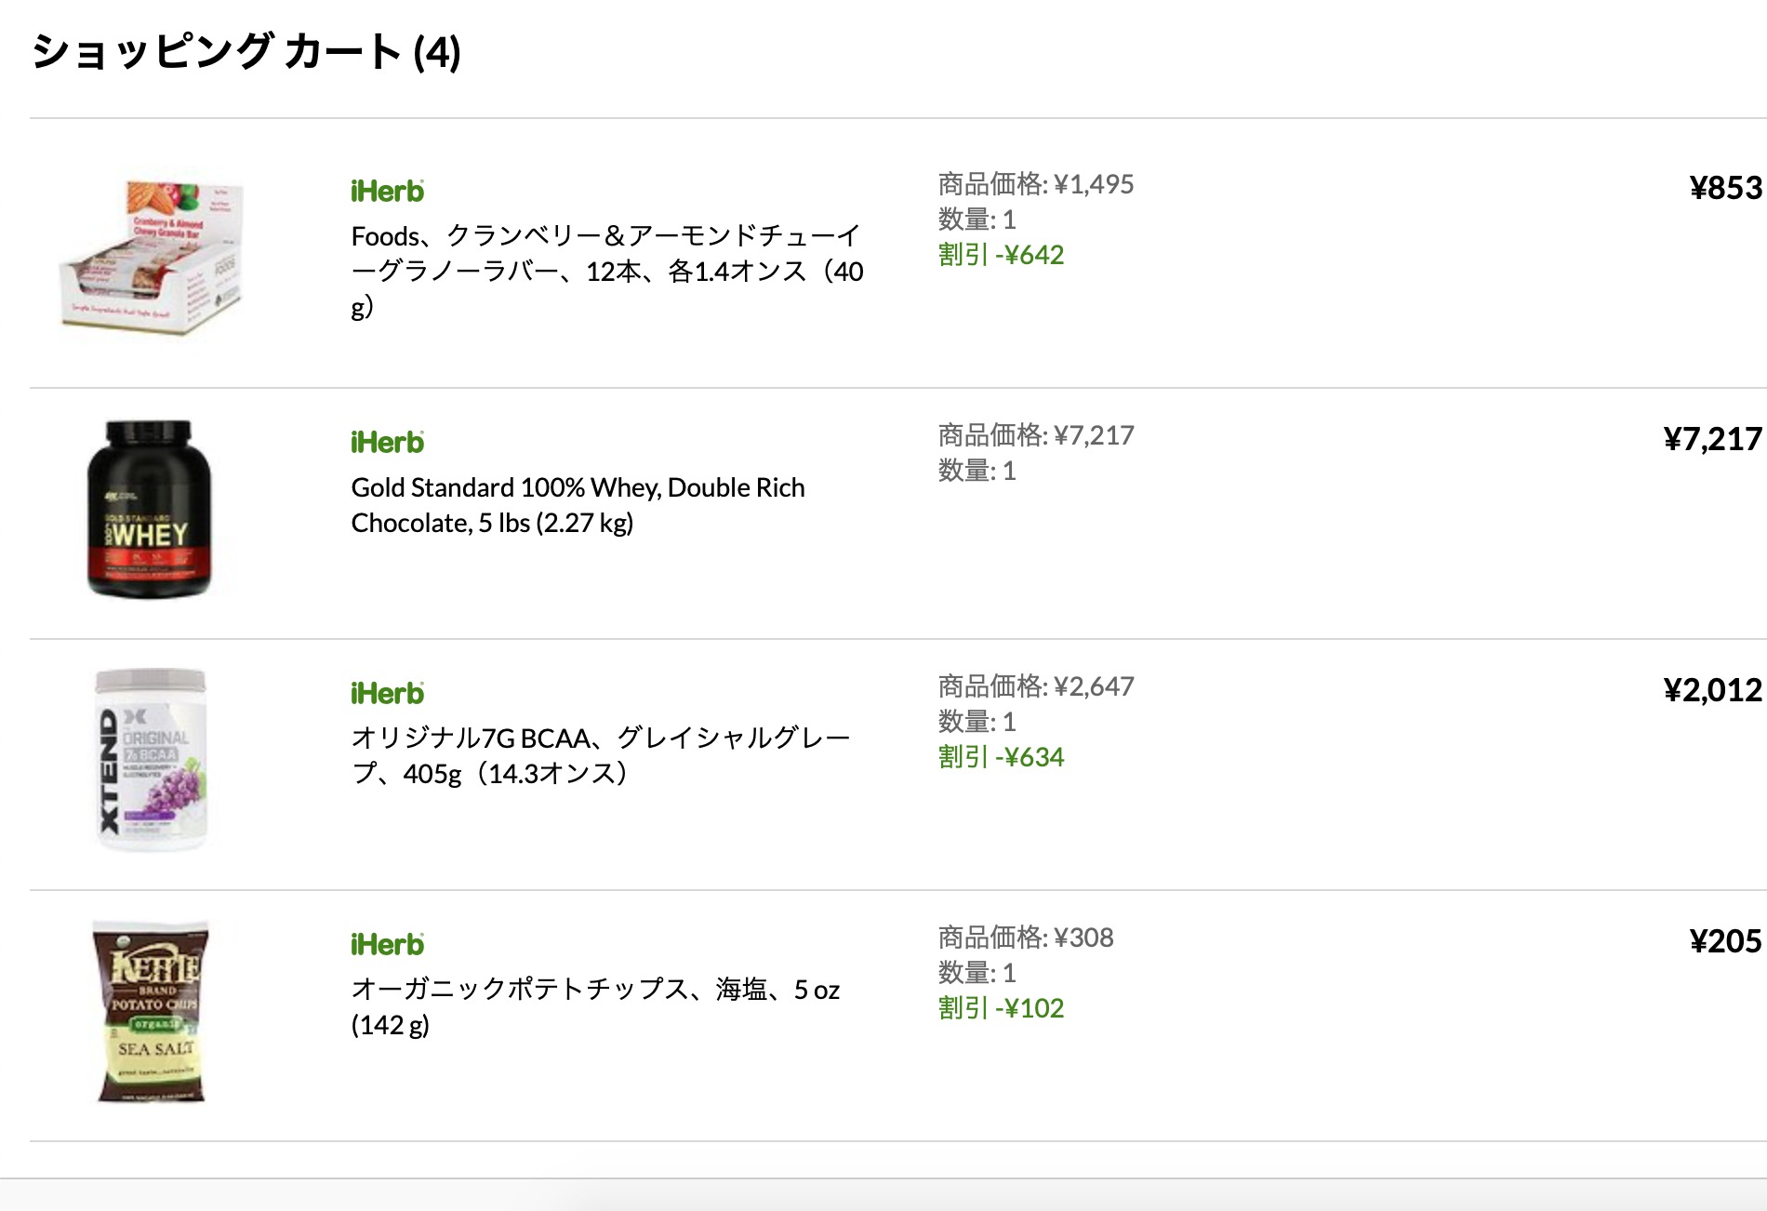
Task: Click the iHerb logo above granola bar item
Action: click(x=387, y=192)
